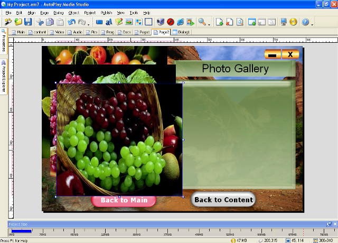Open the Help icon dropdown arrow

(312, 23)
